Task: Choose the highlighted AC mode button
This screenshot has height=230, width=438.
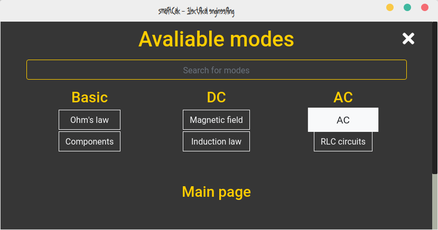Action: coord(343,120)
